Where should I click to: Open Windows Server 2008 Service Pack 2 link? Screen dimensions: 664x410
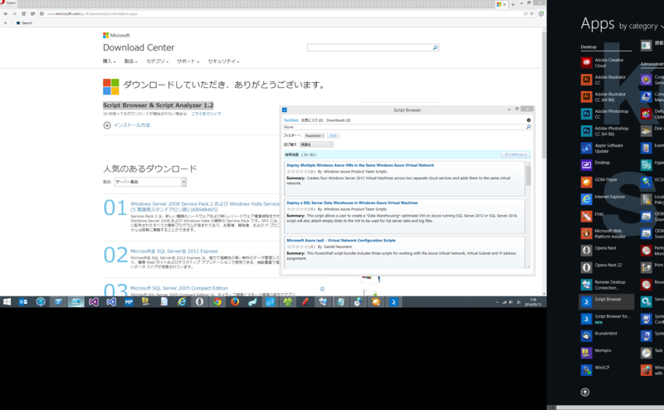point(205,207)
